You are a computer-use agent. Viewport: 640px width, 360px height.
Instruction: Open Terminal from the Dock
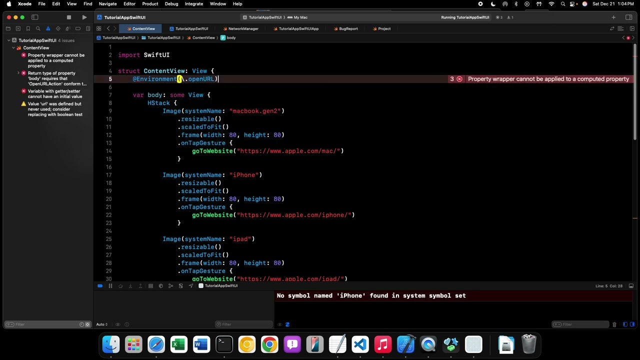point(224,344)
